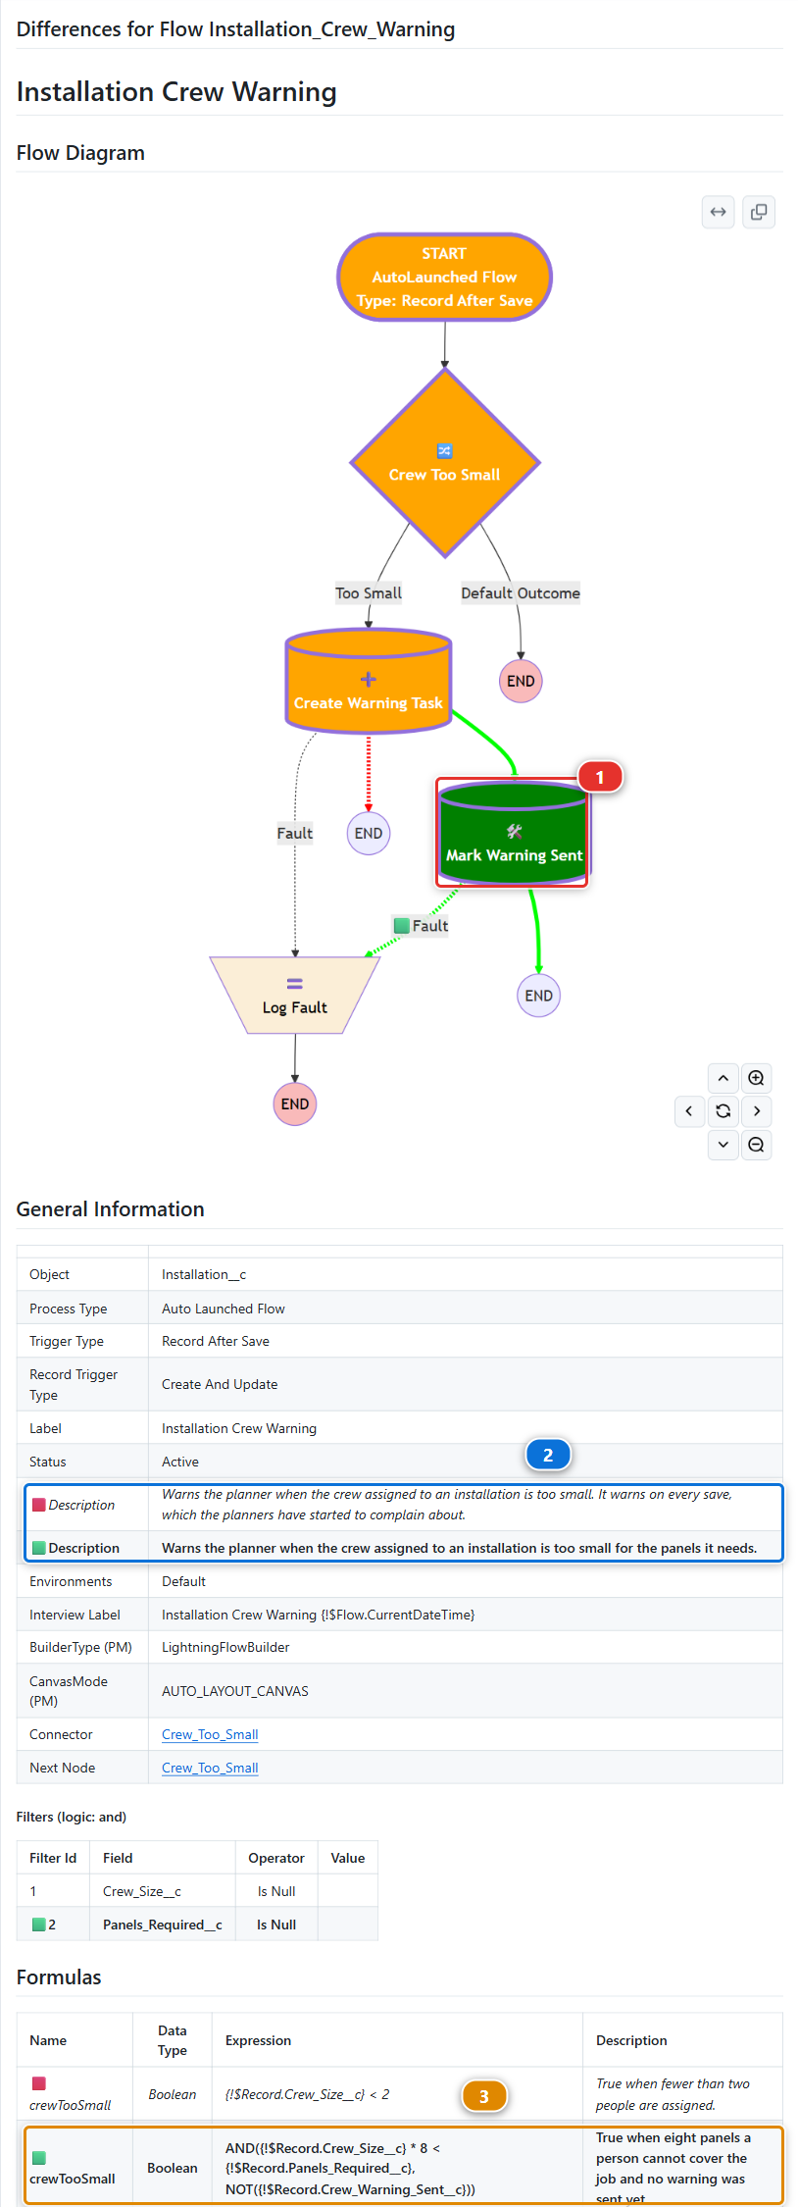Pan the diagram right
Screen dimensions: 798x2207
click(756, 1111)
